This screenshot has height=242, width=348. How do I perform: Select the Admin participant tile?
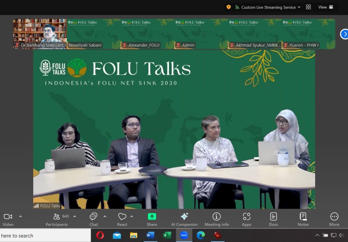[201, 34]
